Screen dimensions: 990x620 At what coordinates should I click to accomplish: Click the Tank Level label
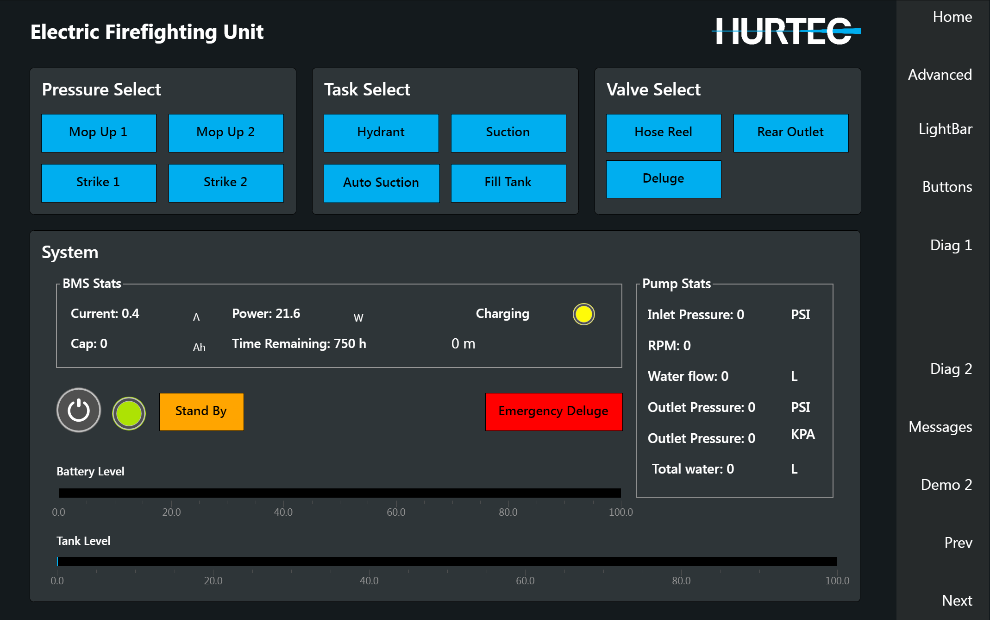point(83,541)
